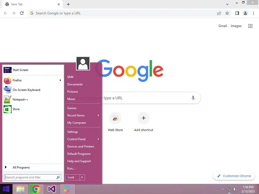Open Visual Studio from the taskbar
Viewport: 259px width, 194px height.
coord(52,189)
